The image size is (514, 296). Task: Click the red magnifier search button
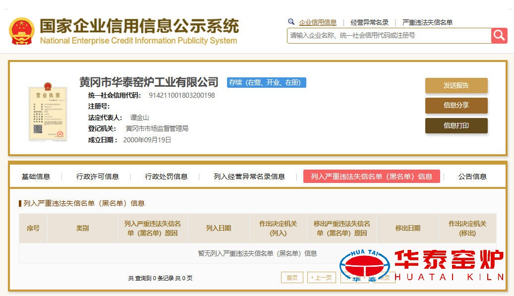[499, 35]
